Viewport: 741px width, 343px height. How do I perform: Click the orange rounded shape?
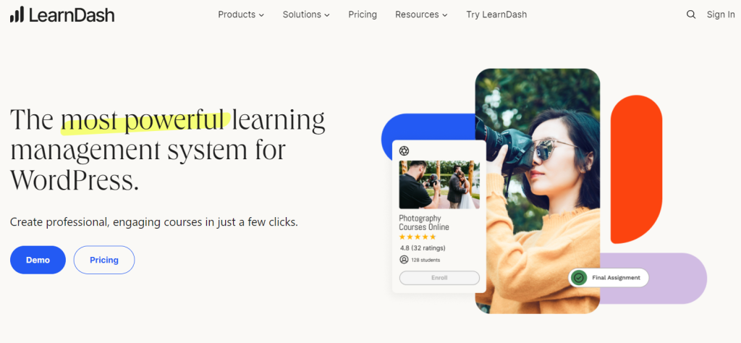(x=636, y=169)
